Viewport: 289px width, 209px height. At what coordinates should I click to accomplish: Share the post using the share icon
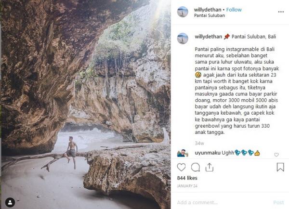[x=210, y=168]
